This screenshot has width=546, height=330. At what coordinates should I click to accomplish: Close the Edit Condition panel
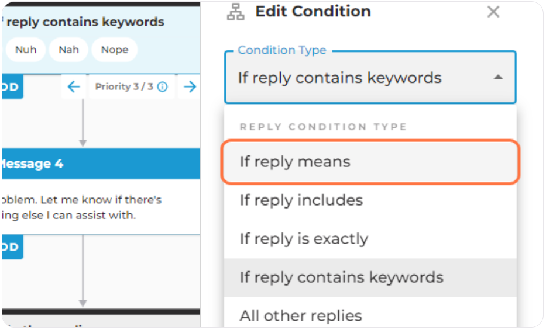pyautogui.click(x=493, y=12)
